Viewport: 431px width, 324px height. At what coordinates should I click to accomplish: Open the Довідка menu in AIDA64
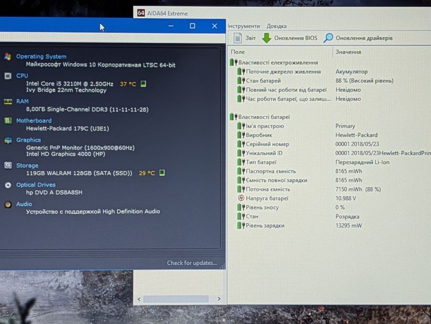click(276, 26)
